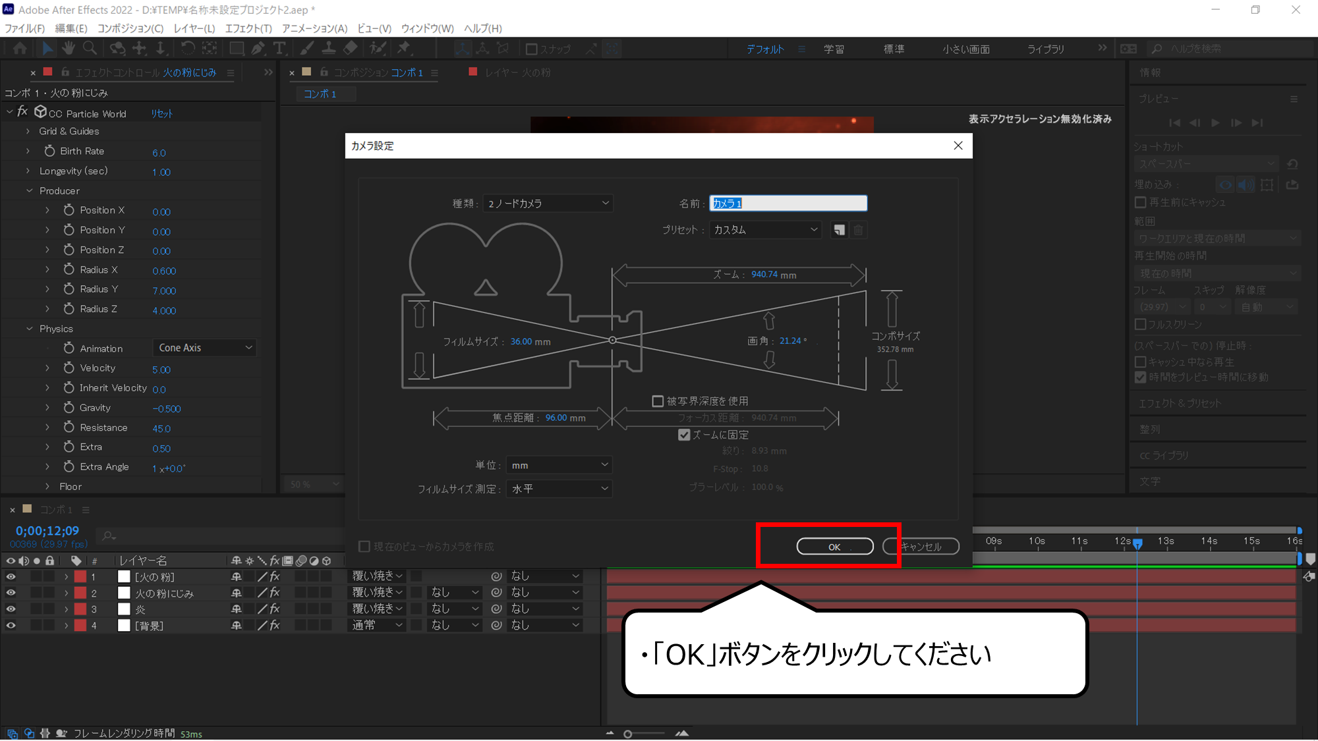Select the Puppet Pin tool
Screen dimensions: 1318x741
(x=403, y=48)
